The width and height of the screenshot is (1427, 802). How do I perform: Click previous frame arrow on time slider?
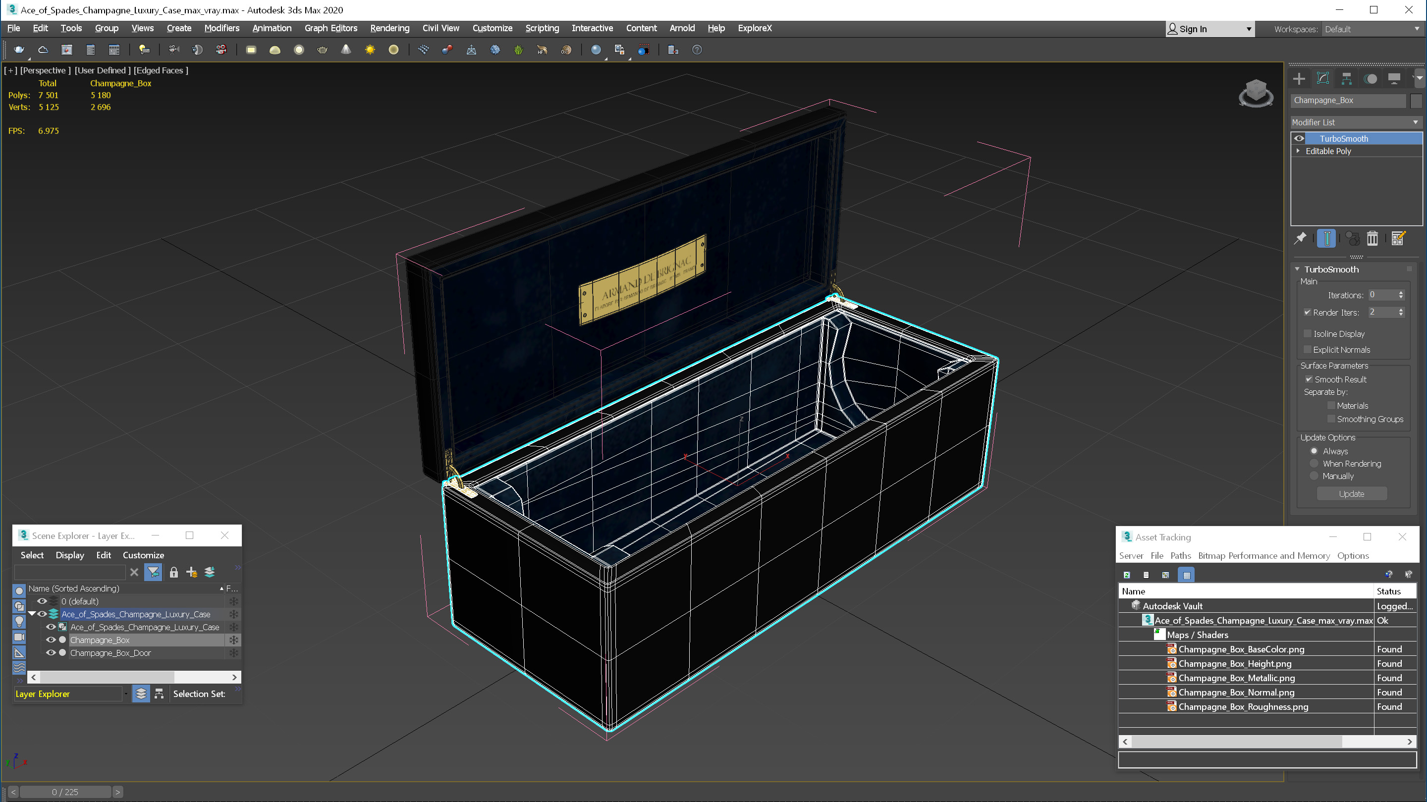click(13, 792)
